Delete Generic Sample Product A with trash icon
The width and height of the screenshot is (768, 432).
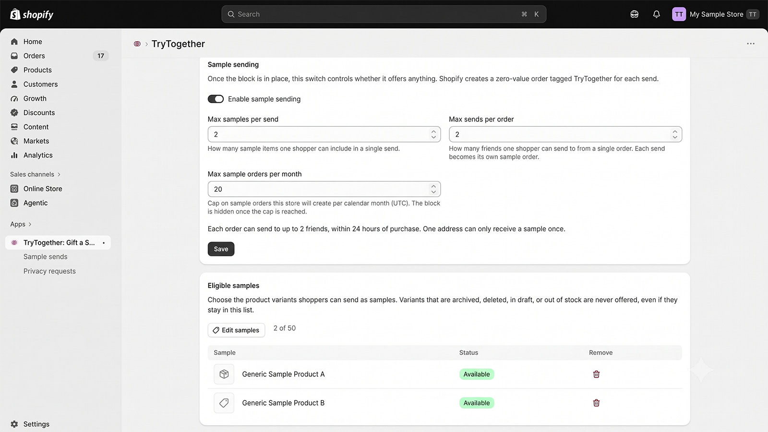pyautogui.click(x=596, y=374)
